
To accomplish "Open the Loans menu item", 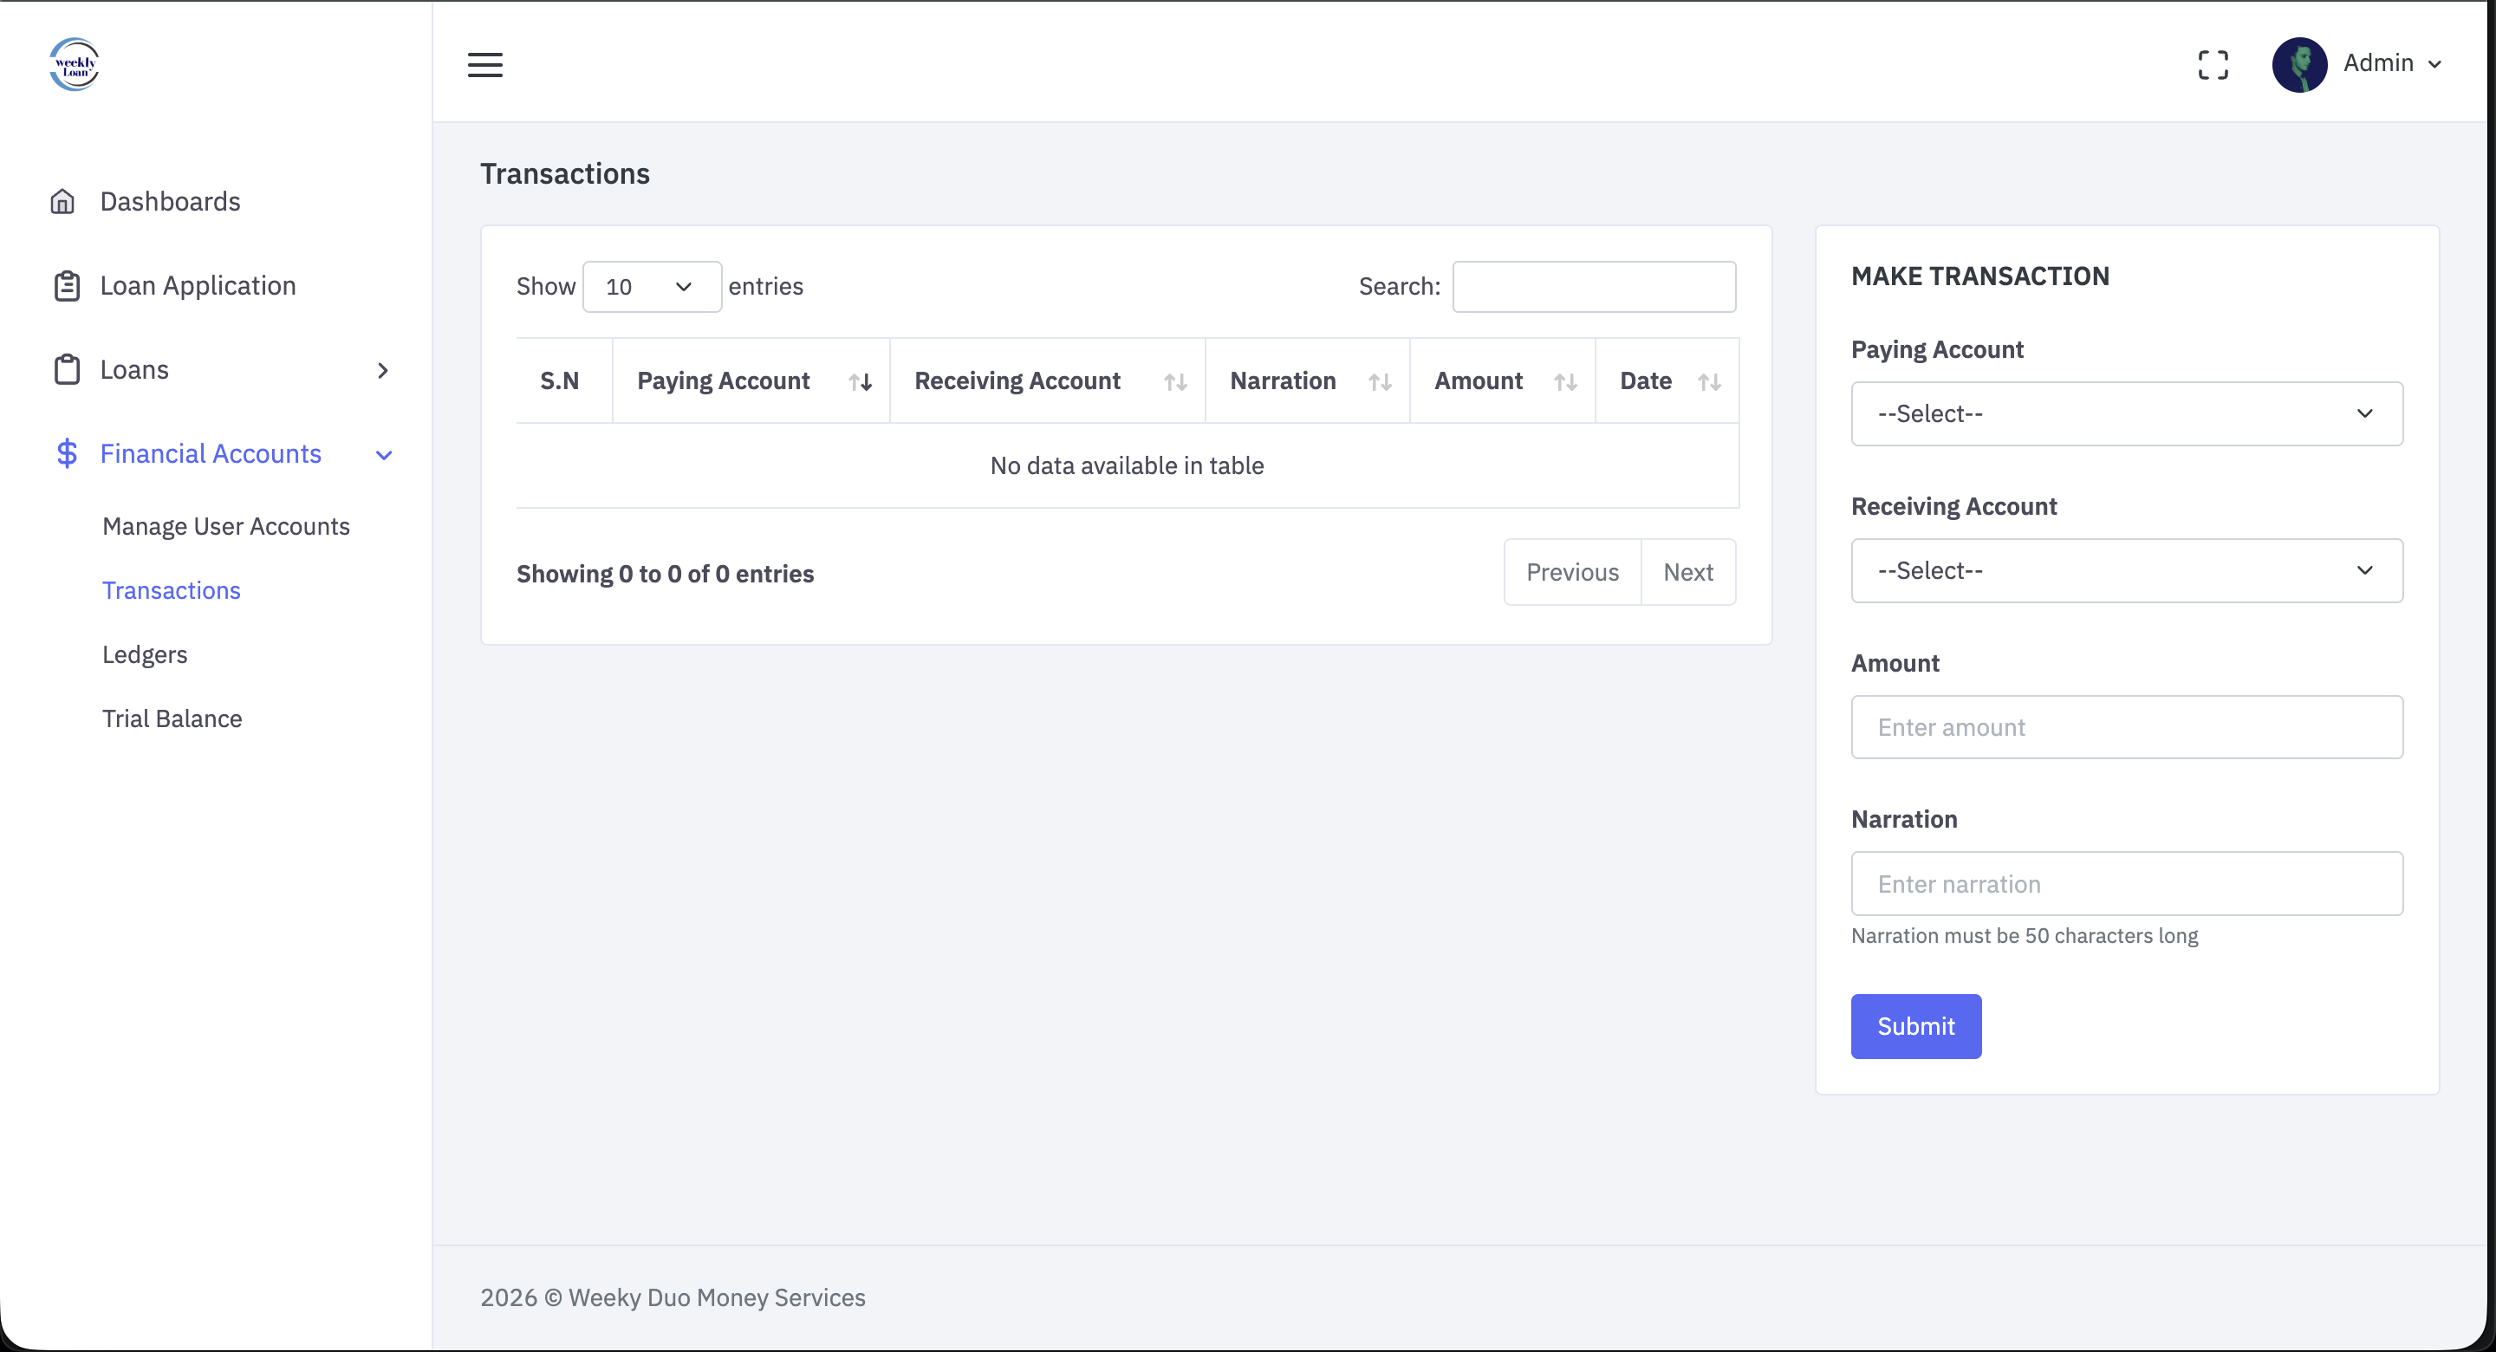I will pos(134,370).
